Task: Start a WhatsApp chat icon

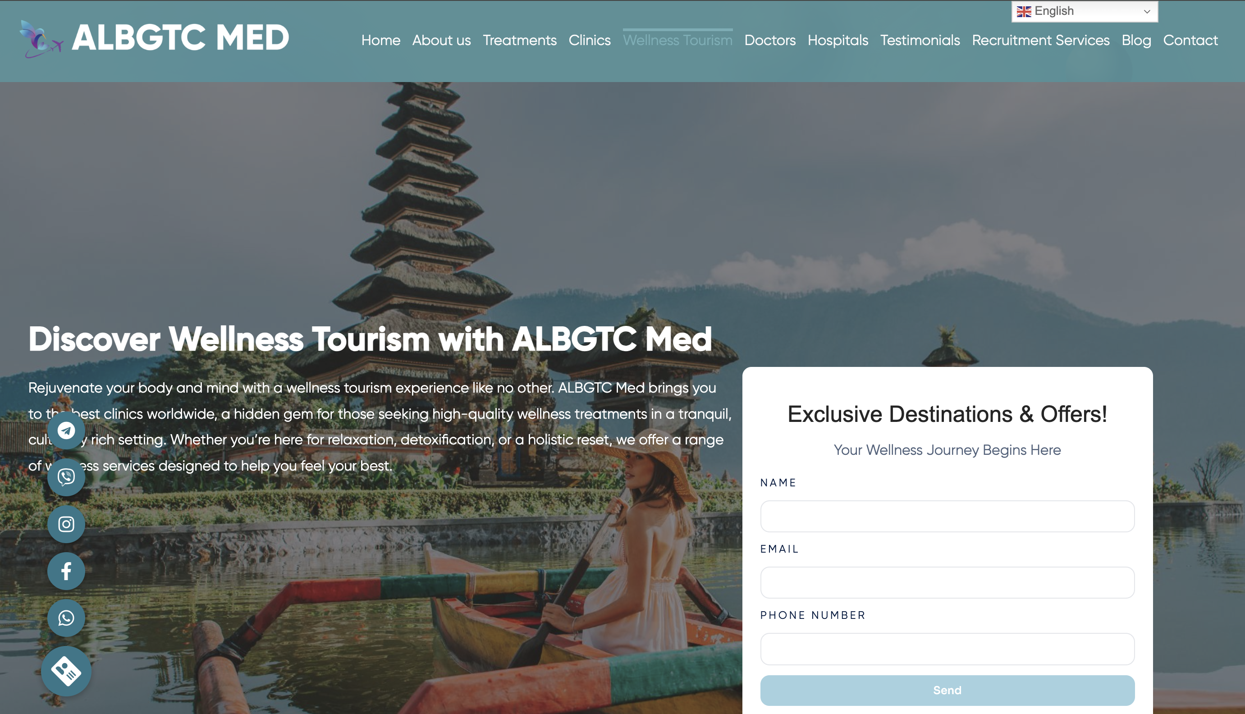Action: click(66, 618)
